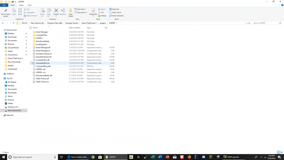Click the Rename ribbon icon
Image resolution: width=284 pixels, height=160 pixels.
point(63,11)
